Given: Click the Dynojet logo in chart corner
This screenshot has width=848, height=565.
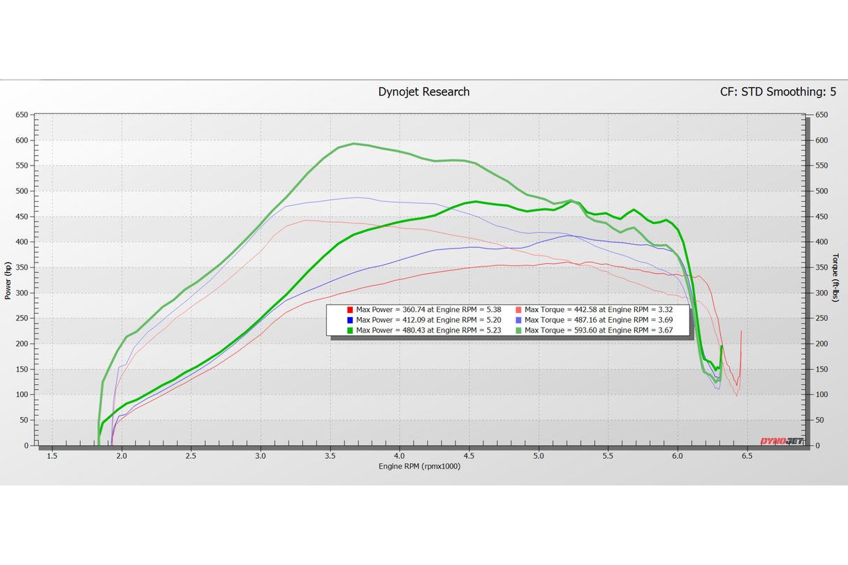Looking at the screenshot, I should coord(781,441).
